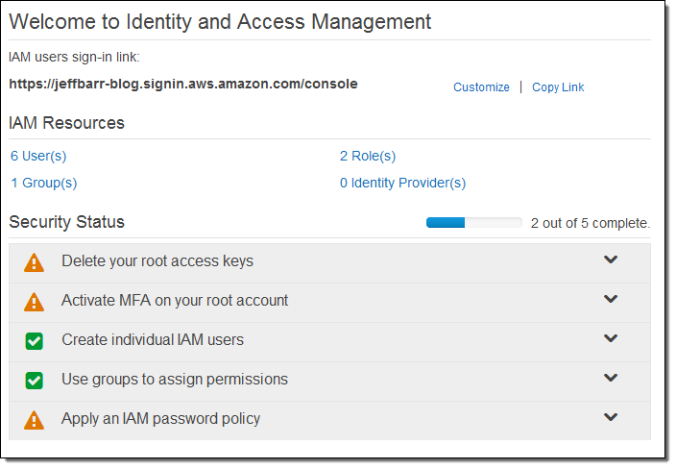Click warning icon beside IAM password policy
The image size is (676, 469).
tap(34, 420)
